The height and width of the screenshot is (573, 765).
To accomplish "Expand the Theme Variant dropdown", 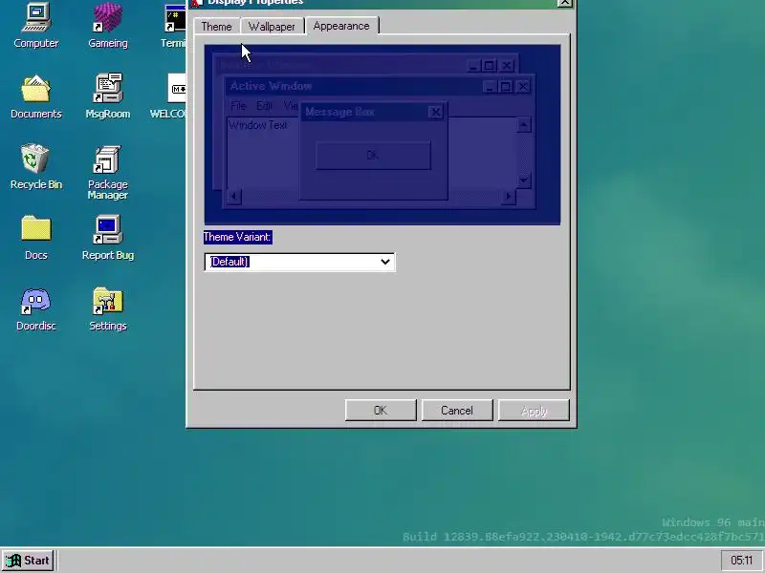I will coord(299,262).
